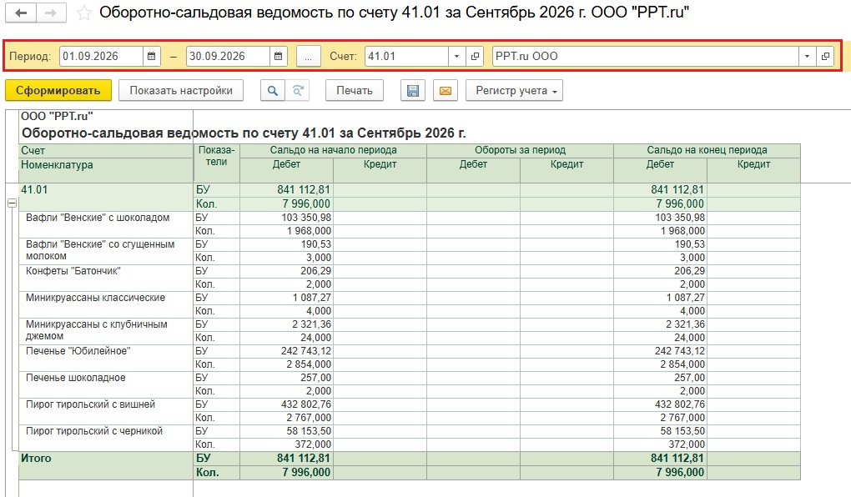Go forward with the right arrow button
Viewport: 851px width, 497px height.
[51, 13]
